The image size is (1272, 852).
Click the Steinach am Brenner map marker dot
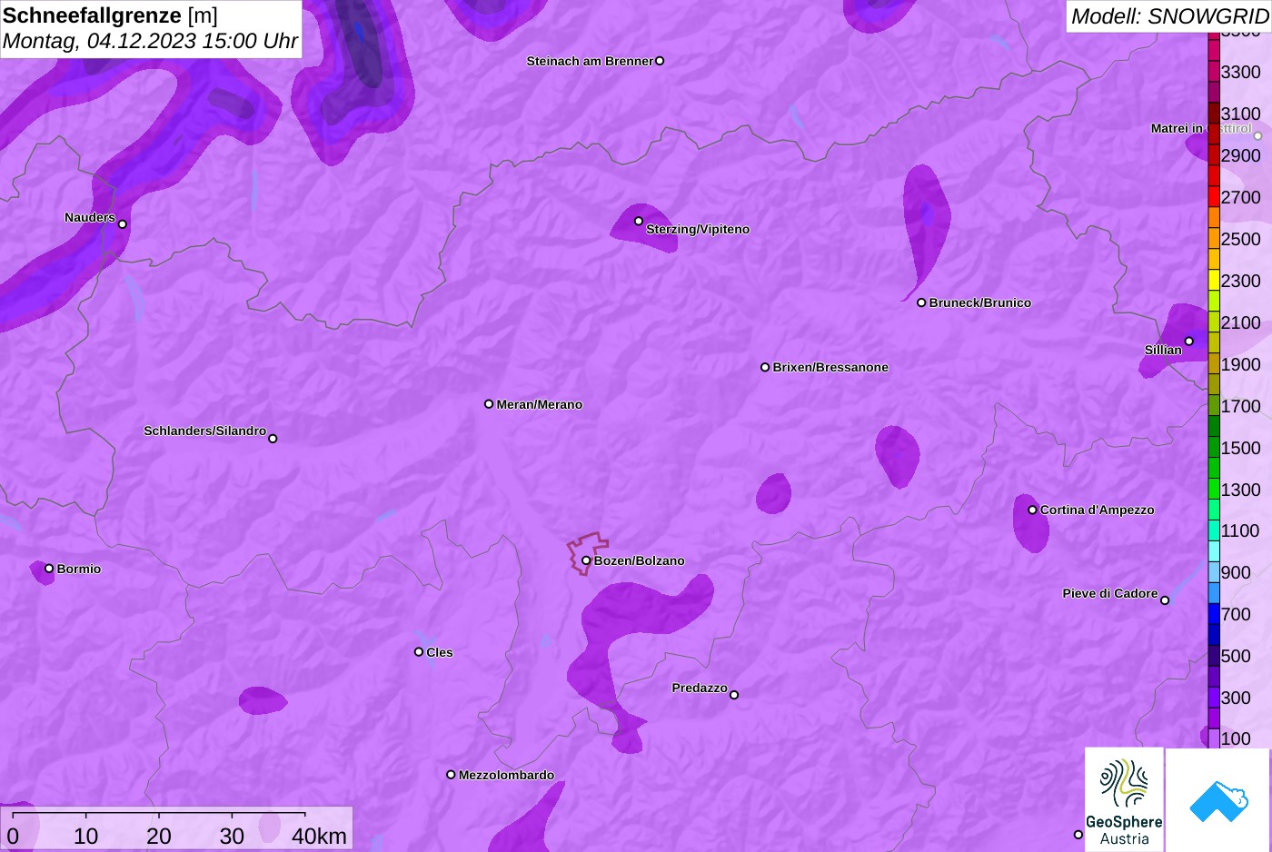point(660,61)
